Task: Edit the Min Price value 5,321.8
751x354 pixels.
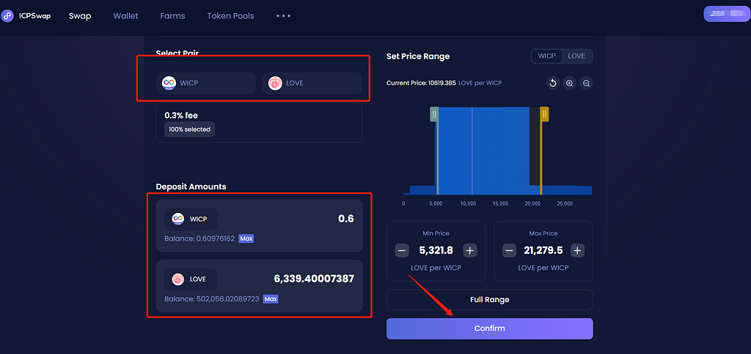Action: (x=436, y=250)
